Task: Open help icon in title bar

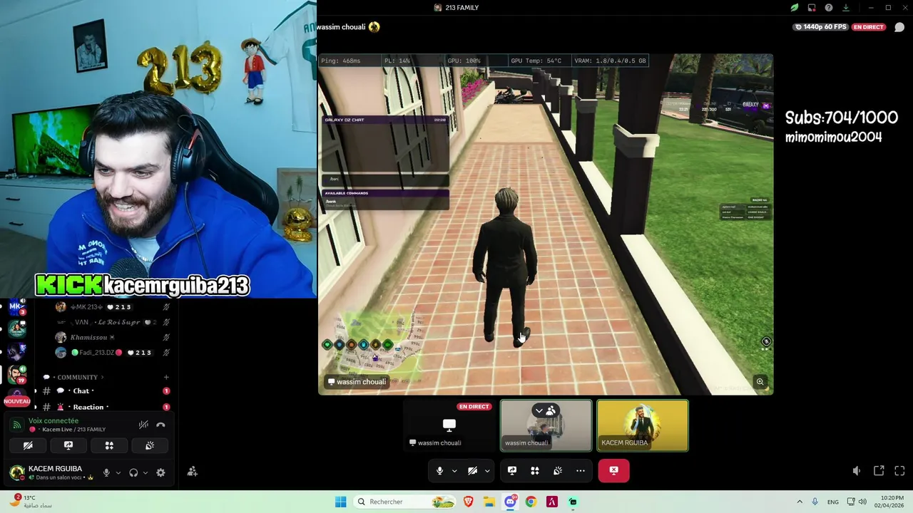Action: (x=829, y=8)
